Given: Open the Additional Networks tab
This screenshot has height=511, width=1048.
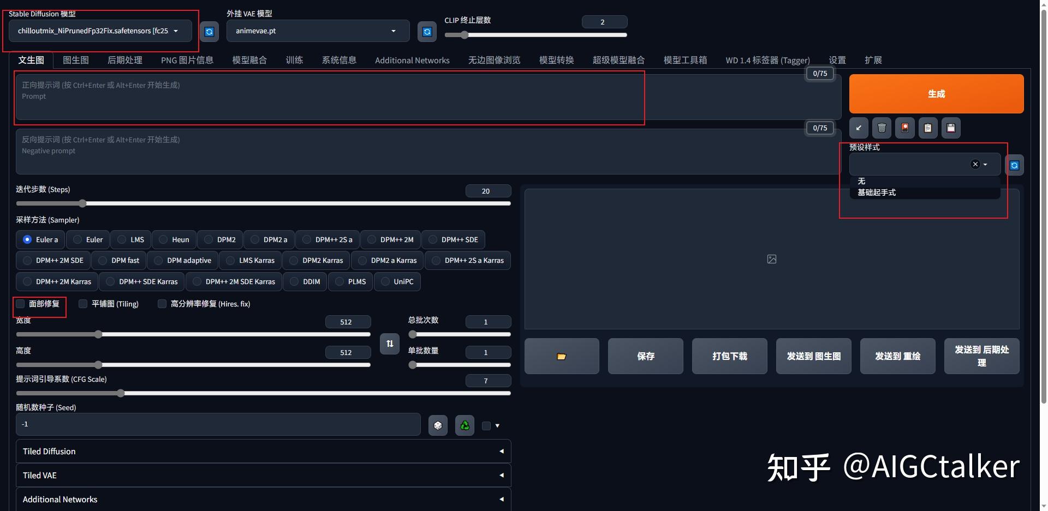Looking at the screenshot, I should point(412,60).
